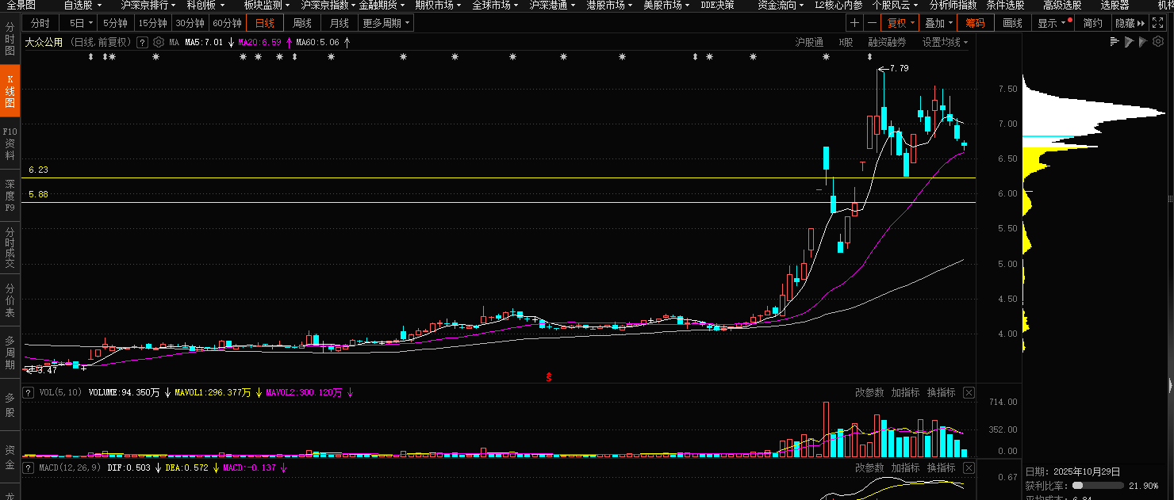
Task: Click 5.88 horizontal price line label
Action: pos(38,194)
